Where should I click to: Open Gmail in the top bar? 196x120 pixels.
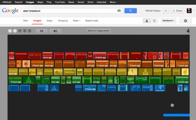pos(81,2)
